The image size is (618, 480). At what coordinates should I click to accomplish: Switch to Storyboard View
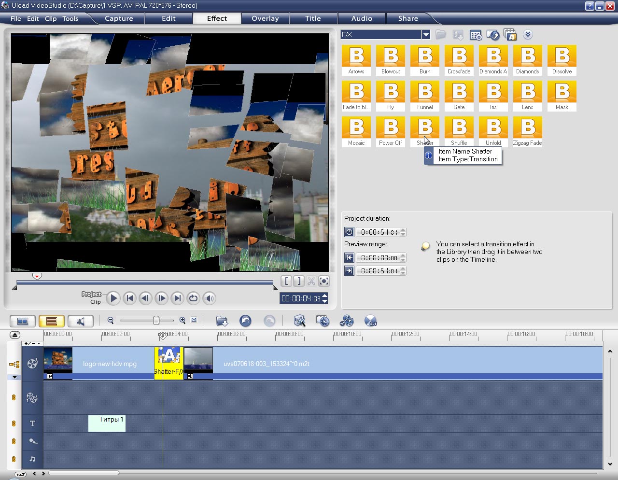coord(23,321)
